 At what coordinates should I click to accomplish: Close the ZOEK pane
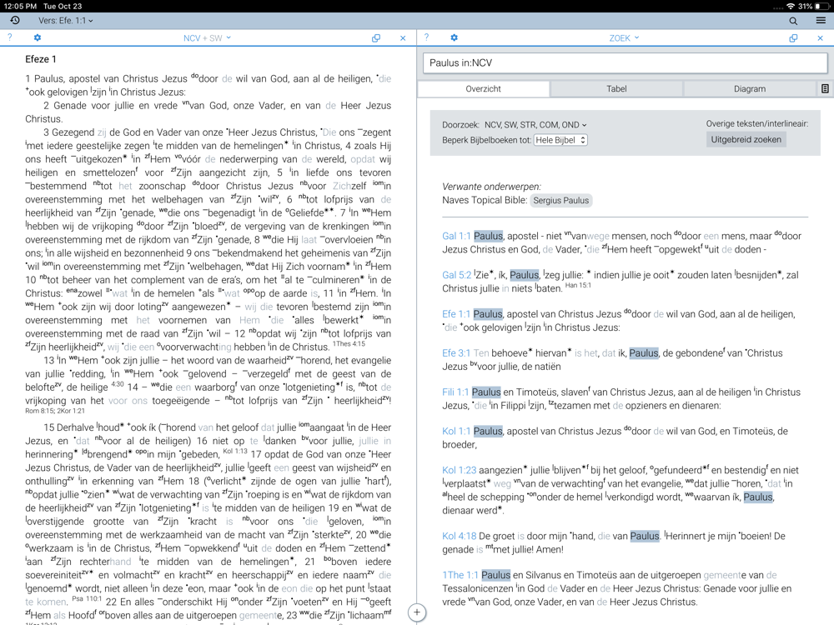[820, 38]
